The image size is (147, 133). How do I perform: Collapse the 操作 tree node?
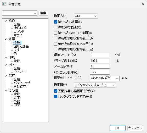pos(6,21)
